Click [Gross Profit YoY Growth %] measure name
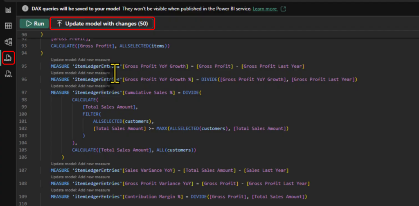Viewport: 419px width, 206px height. click(158, 80)
